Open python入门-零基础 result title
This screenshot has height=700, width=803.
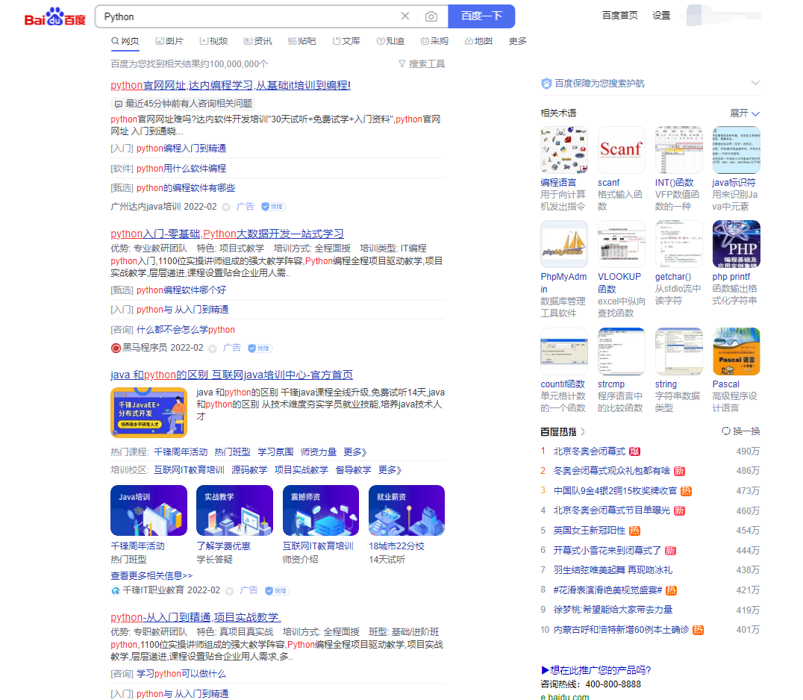(x=227, y=234)
